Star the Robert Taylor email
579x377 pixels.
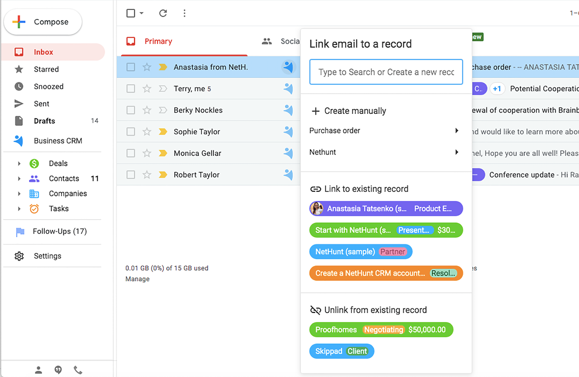(147, 175)
